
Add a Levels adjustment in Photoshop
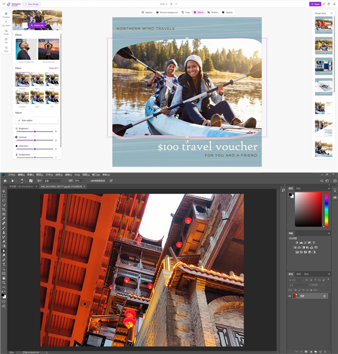[301, 243]
